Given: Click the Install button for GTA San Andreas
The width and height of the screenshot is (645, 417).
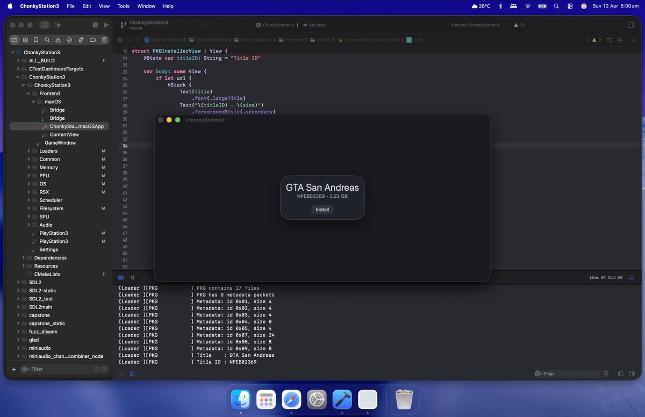Looking at the screenshot, I should 322,210.
